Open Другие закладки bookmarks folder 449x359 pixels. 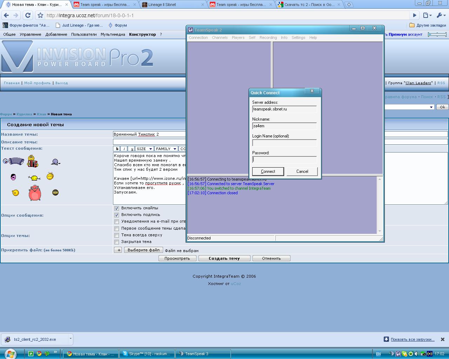428,25
